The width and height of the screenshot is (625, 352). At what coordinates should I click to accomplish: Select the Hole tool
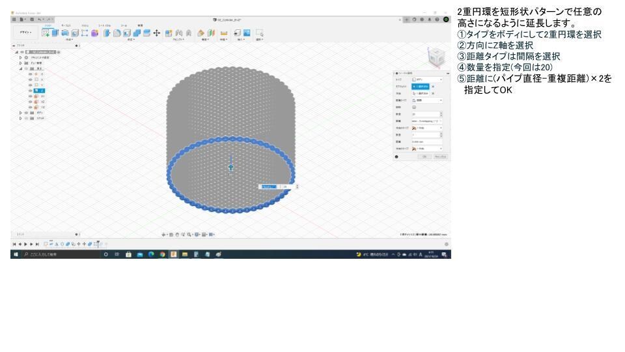[x=75, y=33]
